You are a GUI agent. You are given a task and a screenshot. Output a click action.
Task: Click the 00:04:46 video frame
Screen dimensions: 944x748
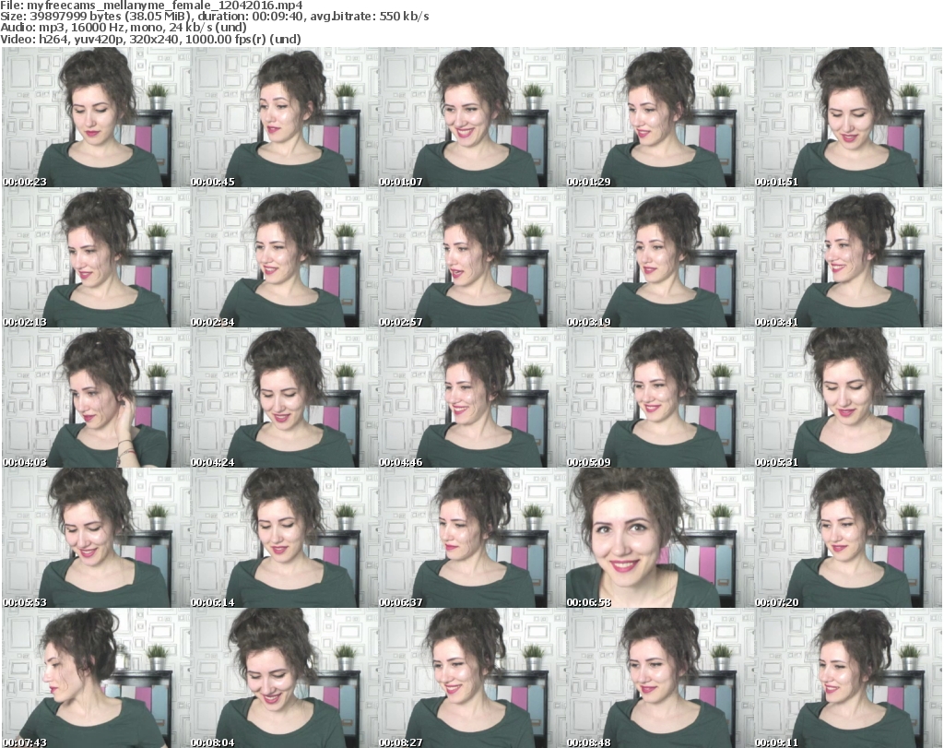tap(471, 398)
